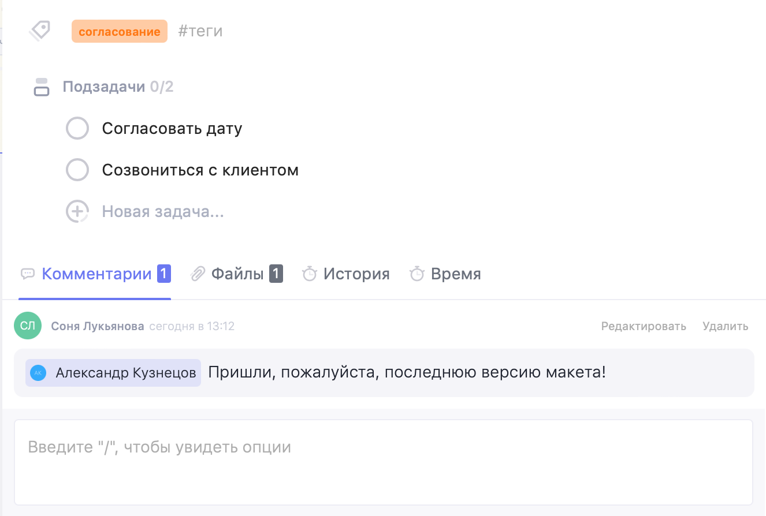Screen dimensions: 766x516
Task: Select the orange согласование tag
Action: [x=119, y=31]
